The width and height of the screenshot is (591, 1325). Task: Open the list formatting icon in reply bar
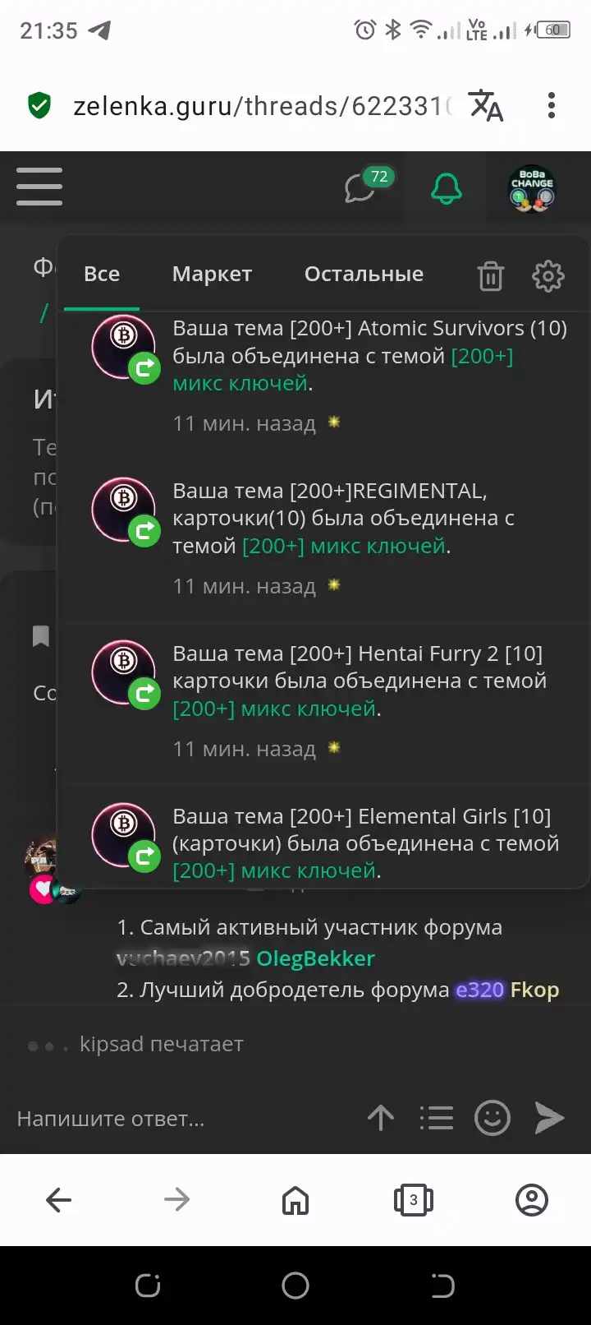click(436, 1118)
